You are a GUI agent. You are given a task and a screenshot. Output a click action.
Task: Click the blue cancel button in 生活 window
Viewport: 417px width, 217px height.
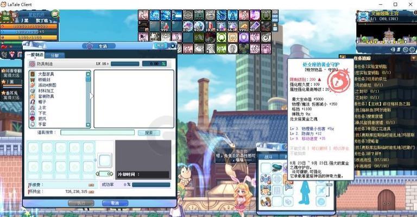[115, 203]
